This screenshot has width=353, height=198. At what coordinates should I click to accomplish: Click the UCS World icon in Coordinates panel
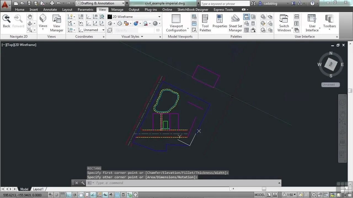click(x=102, y=16)
